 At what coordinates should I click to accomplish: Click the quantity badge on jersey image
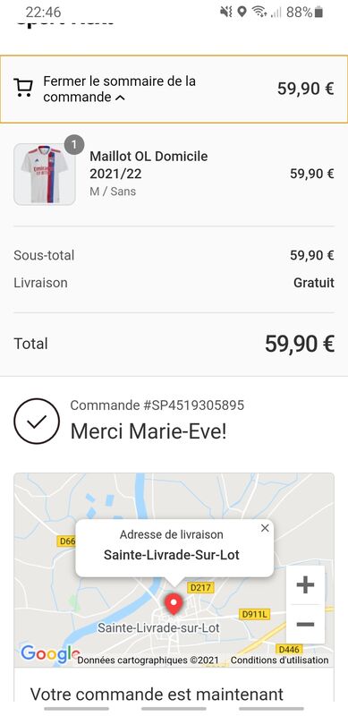click(74, 145)
